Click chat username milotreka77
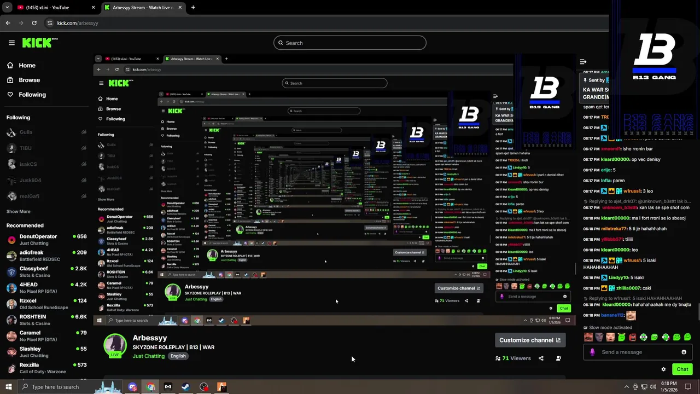Viewport: 700px width, 394px height. pos(614,229)
